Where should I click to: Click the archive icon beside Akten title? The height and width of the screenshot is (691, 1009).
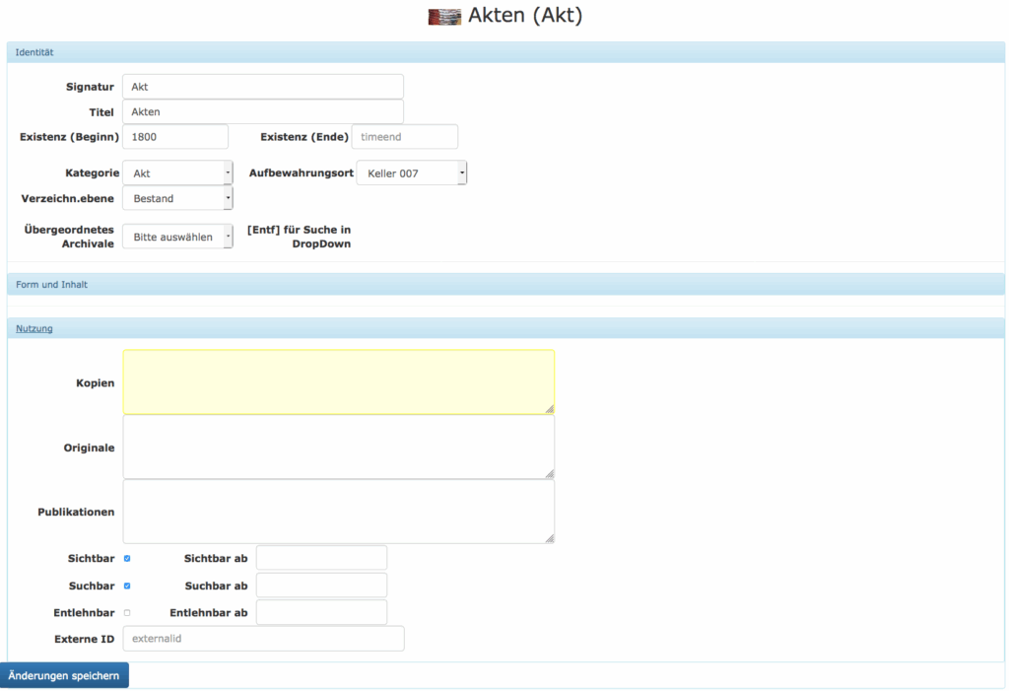pos(444,17)
